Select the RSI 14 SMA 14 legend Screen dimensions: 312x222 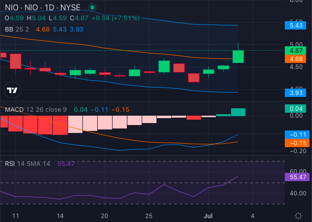28,164
